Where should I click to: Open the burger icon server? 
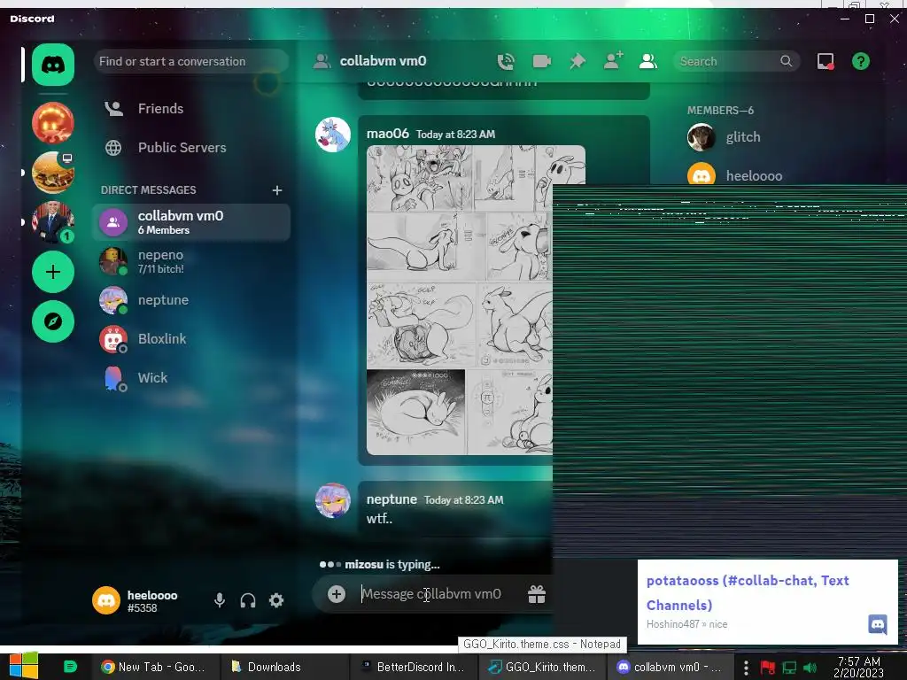coord(52,173)
